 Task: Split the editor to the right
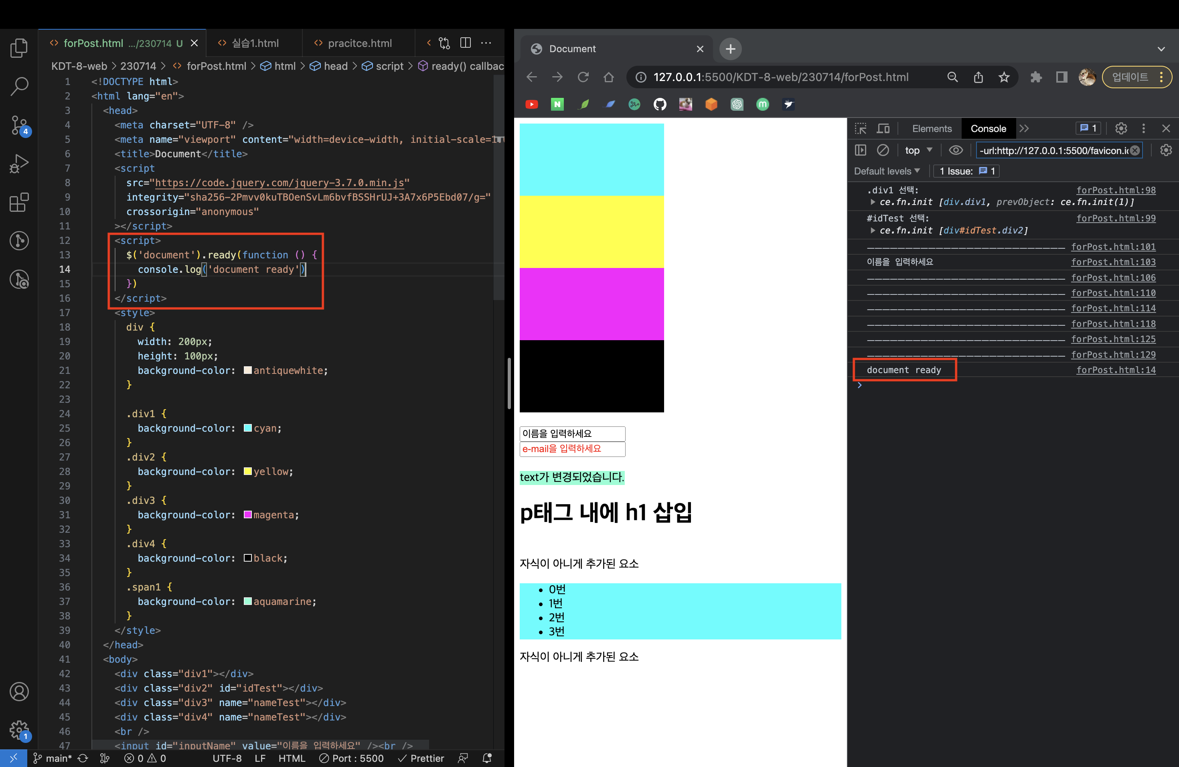click(465, 43)
